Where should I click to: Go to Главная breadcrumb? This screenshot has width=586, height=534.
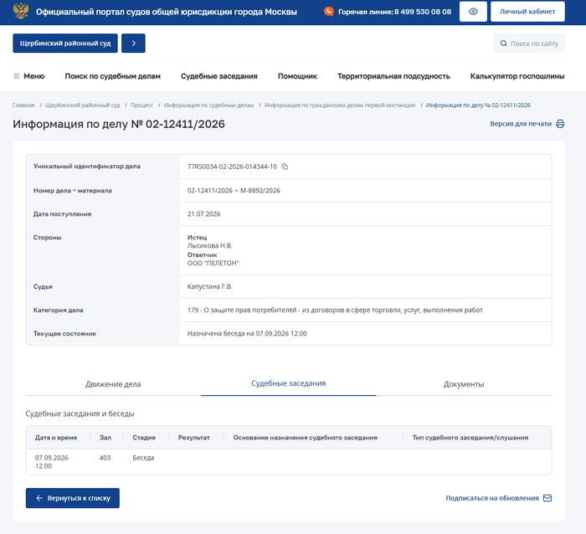[23, 105]
